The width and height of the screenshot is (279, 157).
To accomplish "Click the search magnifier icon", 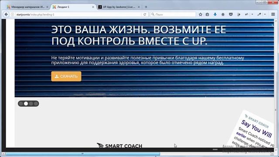I will point(153,14).
